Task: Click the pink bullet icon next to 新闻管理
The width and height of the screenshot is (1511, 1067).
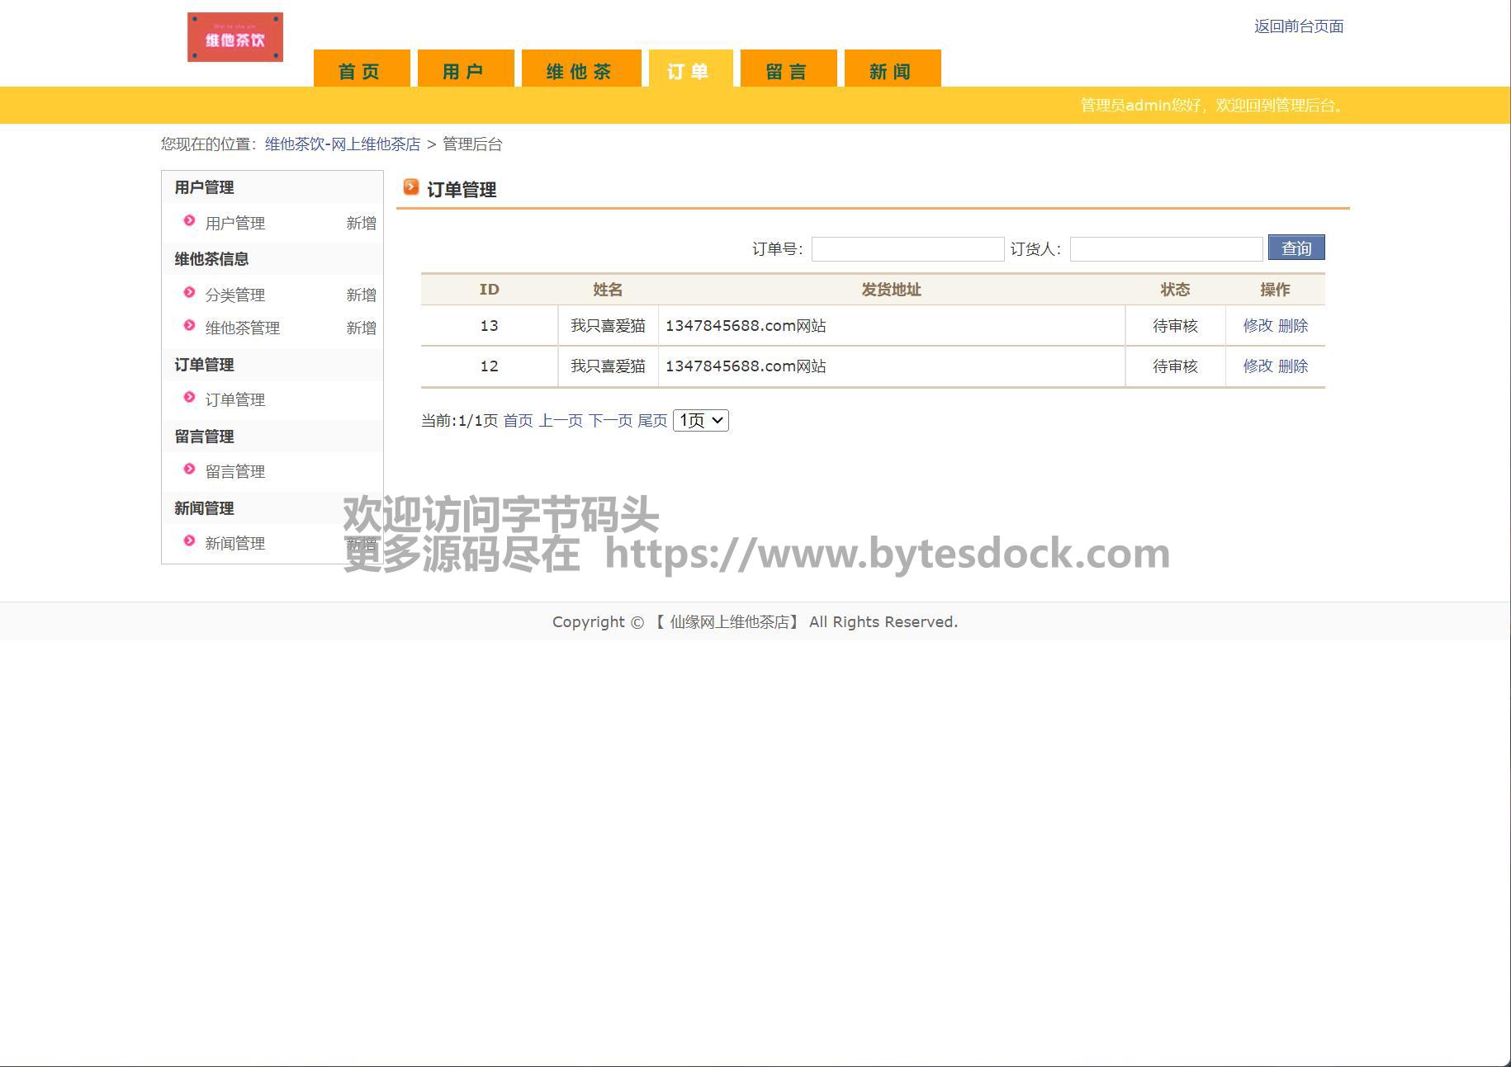Action: click(189, 541)
